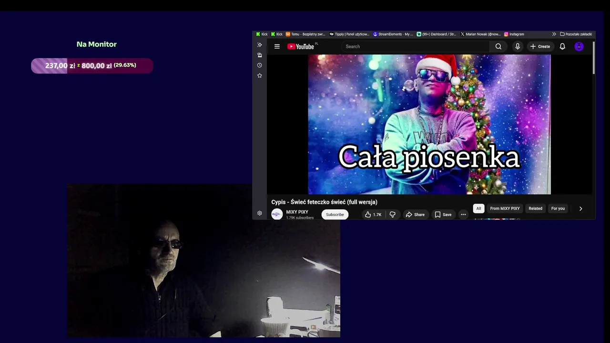Open more actions three-dot menu
Screen dimensions: 610x343
tap(463, 214)
